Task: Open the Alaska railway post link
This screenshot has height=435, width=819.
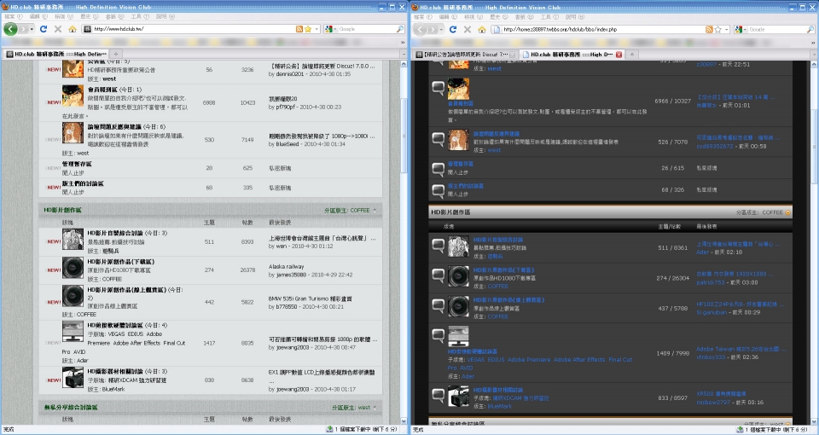Action: click(285, 266)
